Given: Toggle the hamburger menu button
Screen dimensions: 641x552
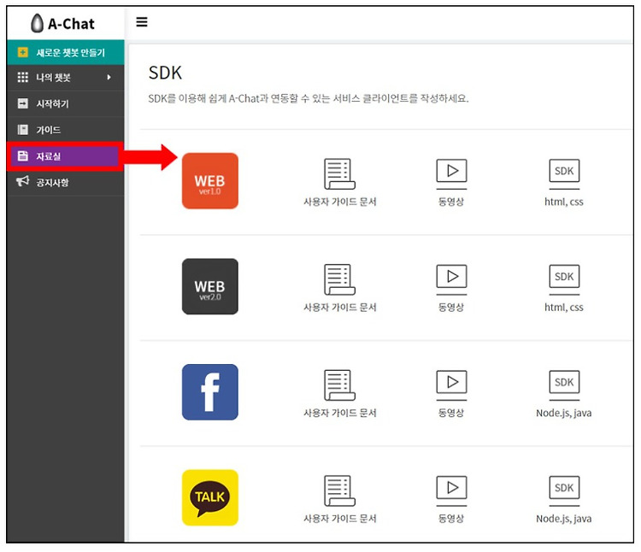Looking at the screenshot, I should [141, 21].
